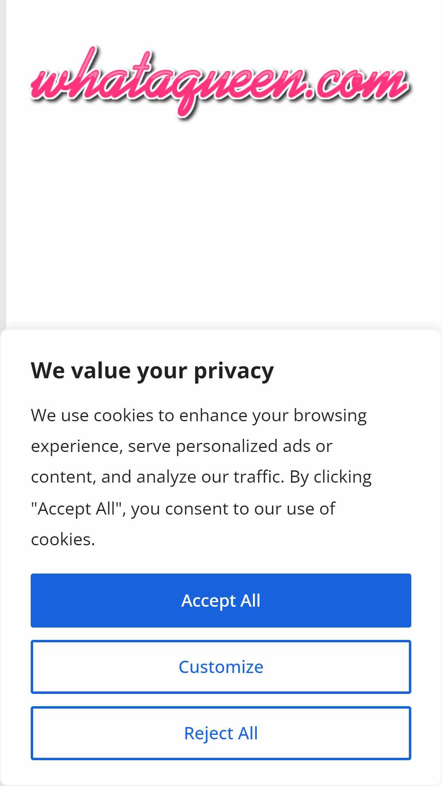Click the "We value your privacy" heading

(x=152, y=371)
